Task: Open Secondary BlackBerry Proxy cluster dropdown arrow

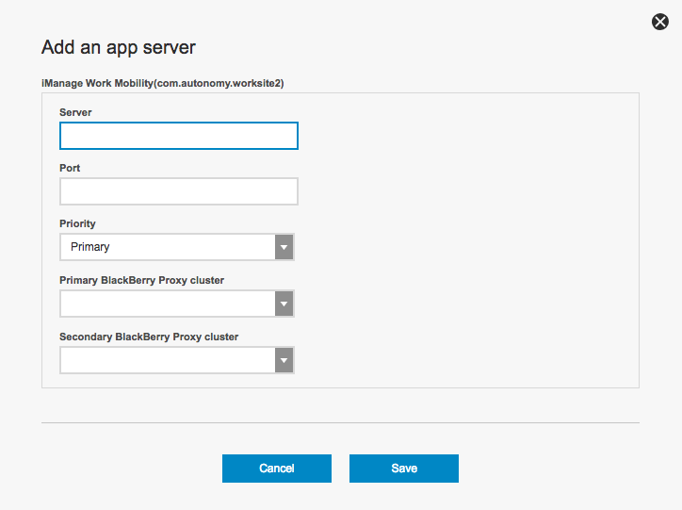Action: [x=284, y=360]
